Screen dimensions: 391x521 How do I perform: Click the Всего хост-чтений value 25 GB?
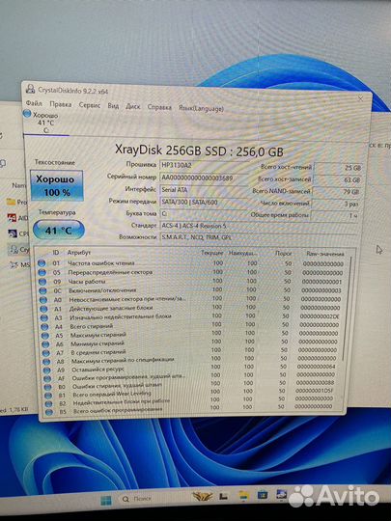click(338, 168)
